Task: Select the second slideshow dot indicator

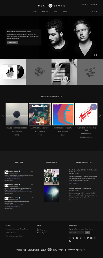Action: [97, 55]
